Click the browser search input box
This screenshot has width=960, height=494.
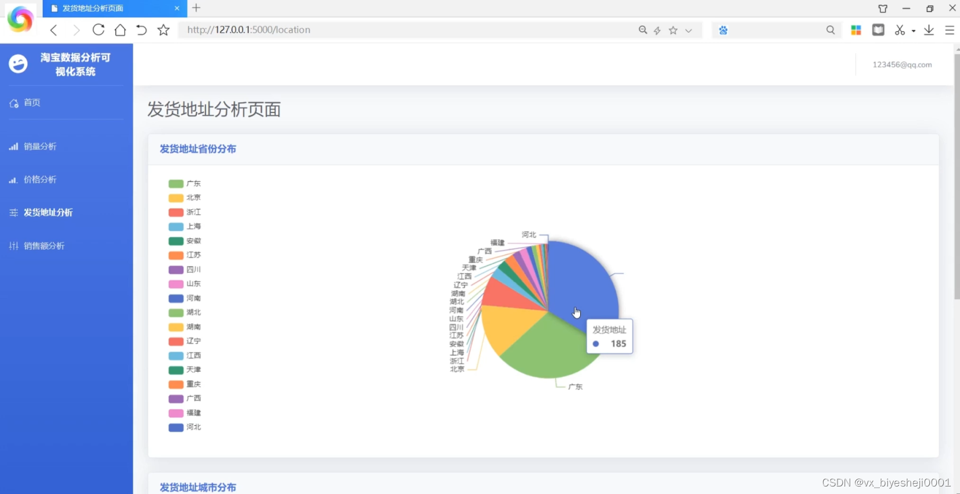pos(776,30)
